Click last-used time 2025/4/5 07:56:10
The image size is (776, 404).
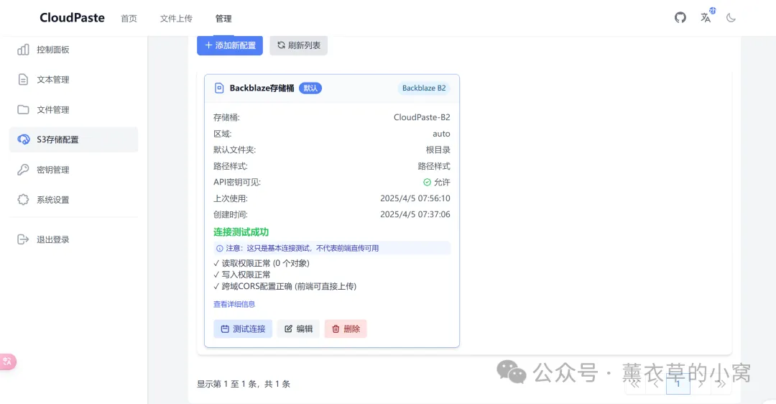pyautogui.click(x=415, y=198)
